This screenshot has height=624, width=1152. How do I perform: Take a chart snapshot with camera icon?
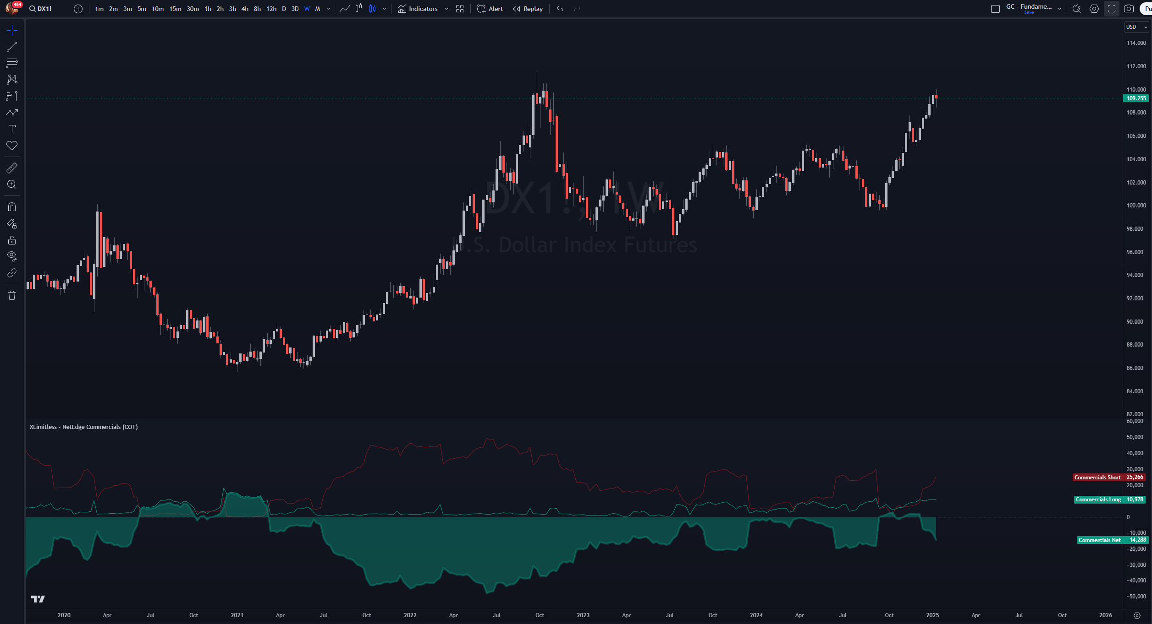point(1129,9)
